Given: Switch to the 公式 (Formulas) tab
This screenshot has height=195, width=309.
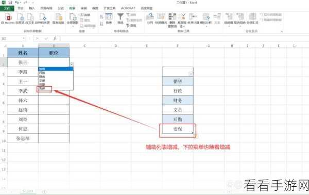Looking at the screenshot, I should tap(61, 8).
